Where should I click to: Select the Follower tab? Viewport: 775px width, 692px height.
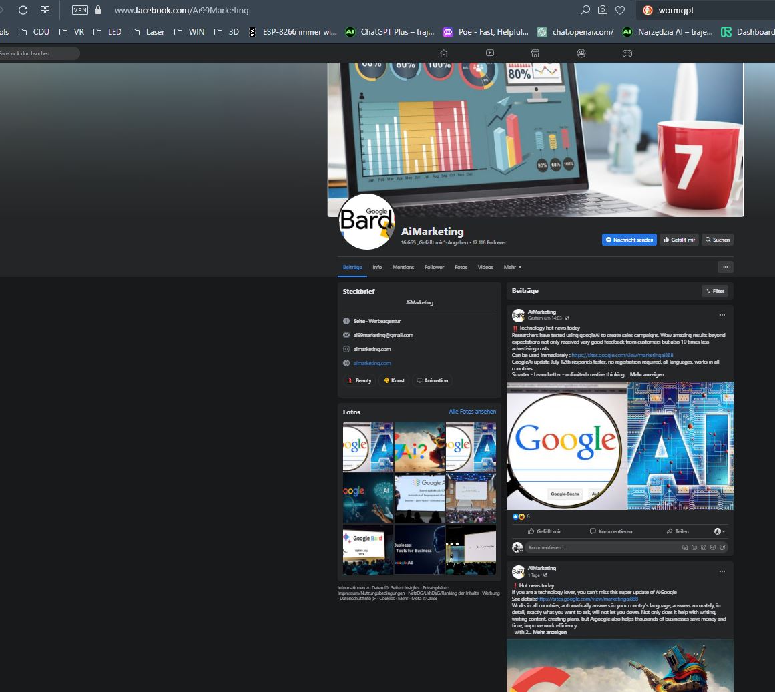point(434,267)
